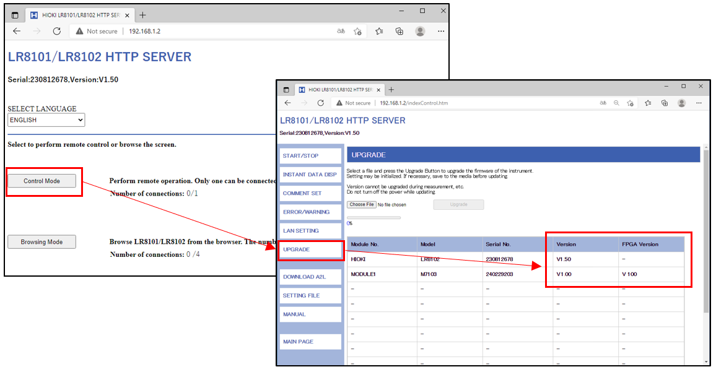Open the favorites list in the back browser window
Screen dimensions: 716x372
[x=379, y=31]
